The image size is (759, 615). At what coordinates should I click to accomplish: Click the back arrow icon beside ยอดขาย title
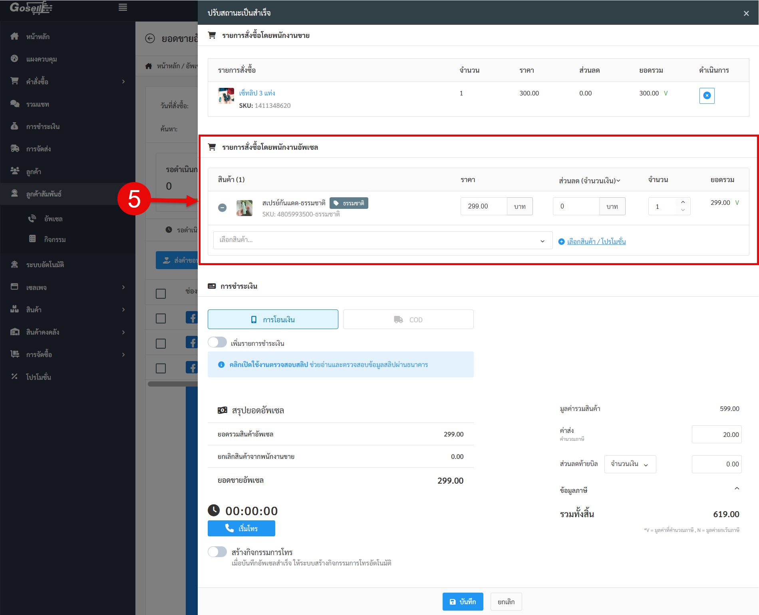tap(150, 38)
